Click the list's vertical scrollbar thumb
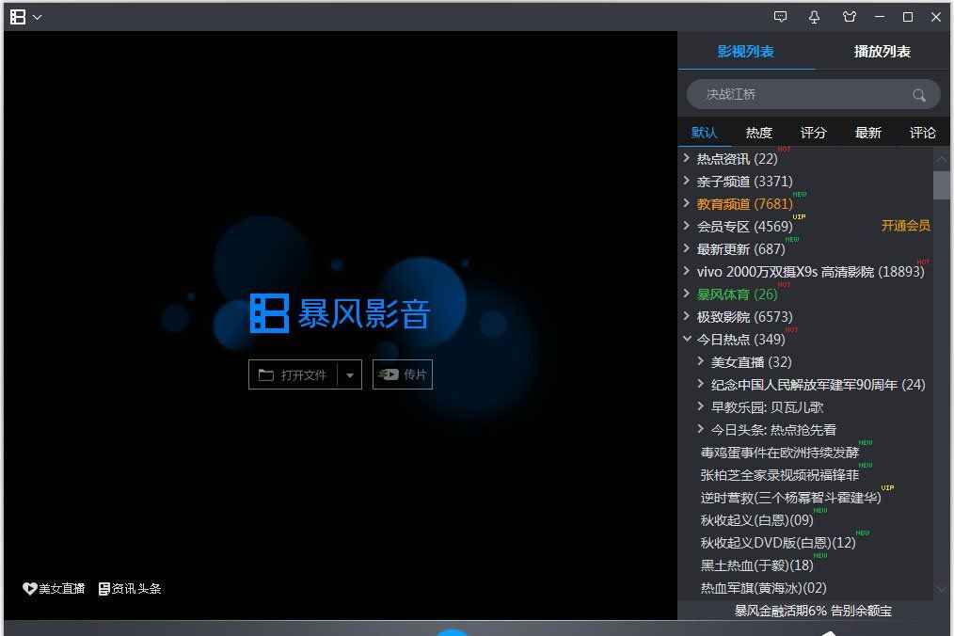954x636 pixels. coord(941,183)
